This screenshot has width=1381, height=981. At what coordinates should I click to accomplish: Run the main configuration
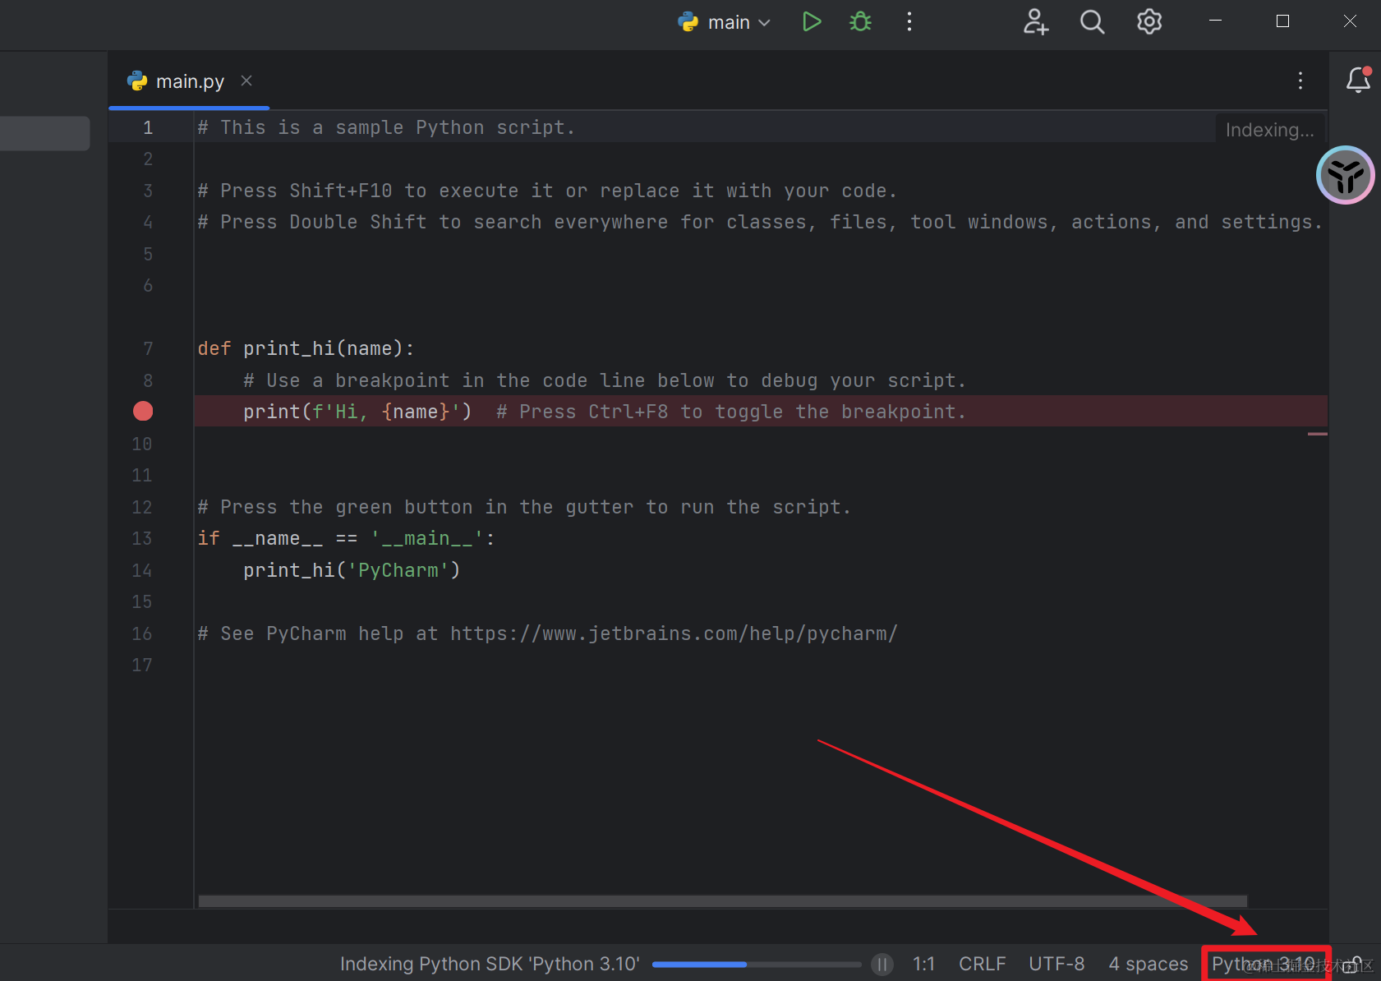811,21
